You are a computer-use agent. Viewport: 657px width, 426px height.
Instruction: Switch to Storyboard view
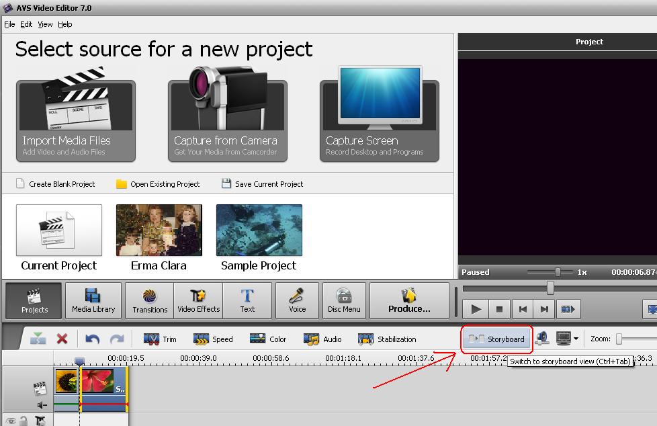pos(496,339)
